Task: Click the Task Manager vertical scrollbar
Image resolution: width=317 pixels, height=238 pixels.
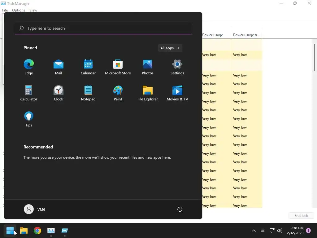Action: pos(315,57)
